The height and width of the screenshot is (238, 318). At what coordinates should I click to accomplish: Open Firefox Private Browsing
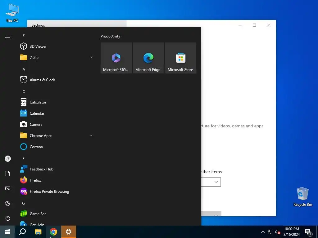click(57, 192)
